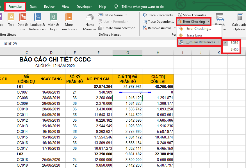Open the Circular References submenu
This screenshot has height=168, width=246.
(200, 42)
